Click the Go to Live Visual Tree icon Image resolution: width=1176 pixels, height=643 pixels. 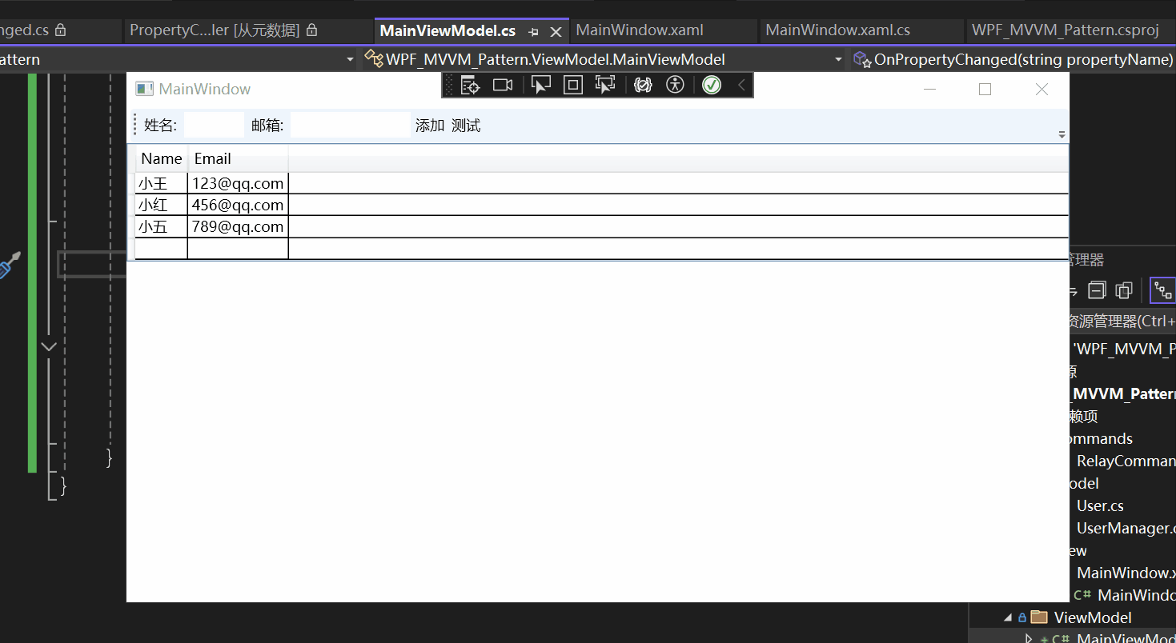tap(469, 84)
